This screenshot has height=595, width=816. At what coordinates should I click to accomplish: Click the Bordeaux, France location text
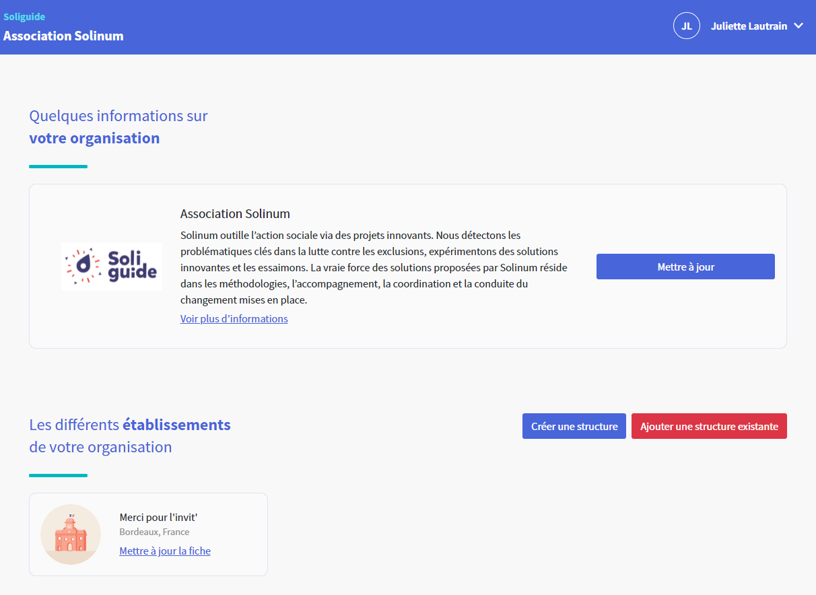(x=154, y=532)
